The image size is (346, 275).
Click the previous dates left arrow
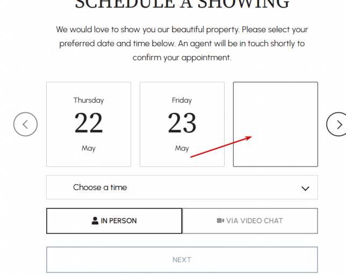[x=25, y=125]
